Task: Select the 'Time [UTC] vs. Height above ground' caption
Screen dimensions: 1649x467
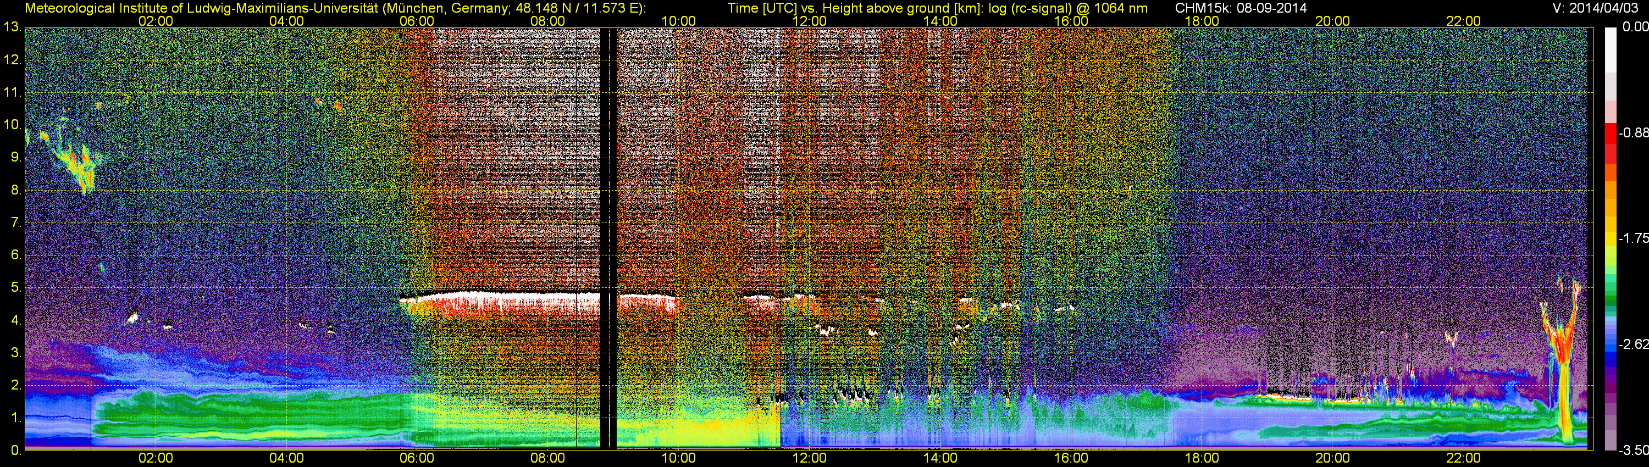Action: [937, 8]
